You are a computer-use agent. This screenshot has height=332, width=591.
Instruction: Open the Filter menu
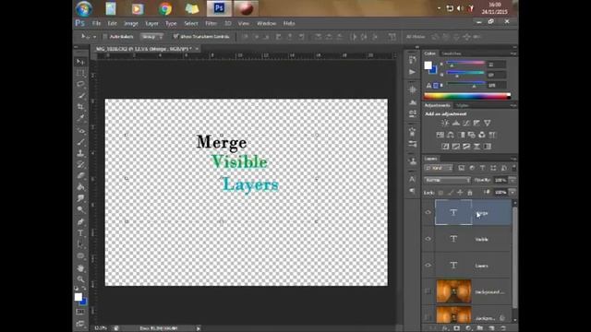(211, 23)
